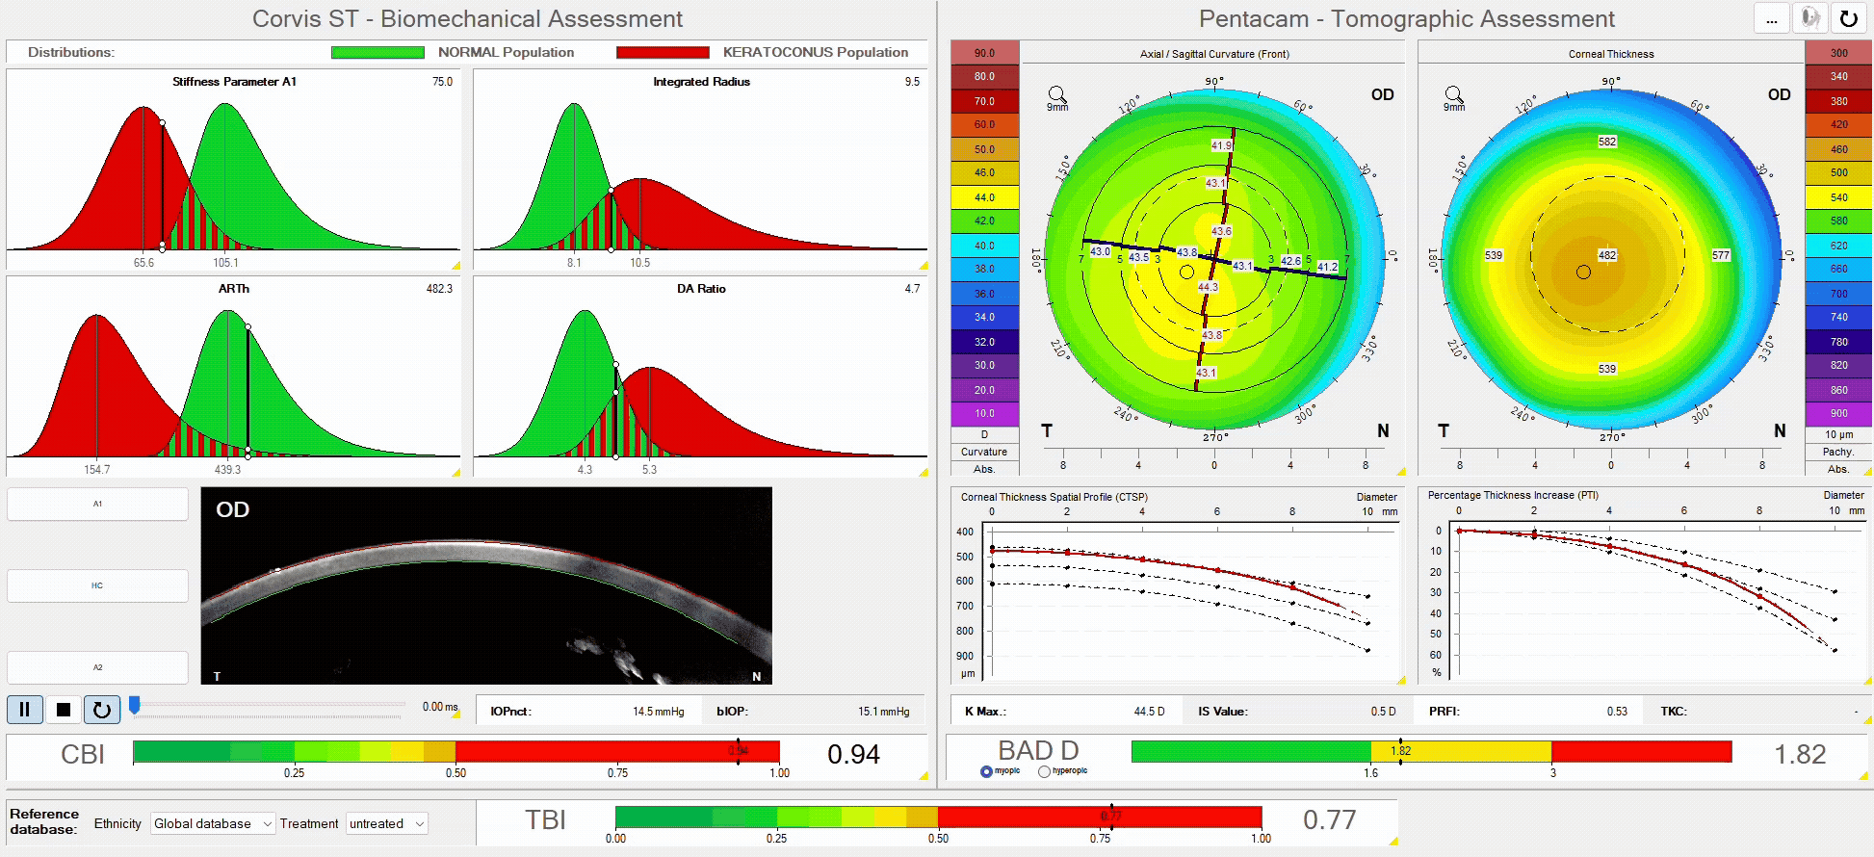Expand the ARTh chart corner triangle
The height and width of the screenshot is (857, 1874).
click(455, 472)
